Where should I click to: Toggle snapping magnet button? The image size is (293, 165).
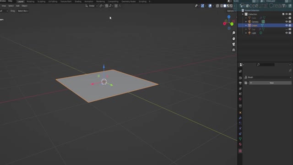click(107, 6)
